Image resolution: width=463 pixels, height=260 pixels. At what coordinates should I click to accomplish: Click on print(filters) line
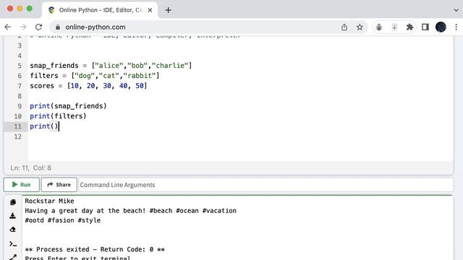click(x=58, y=116)
